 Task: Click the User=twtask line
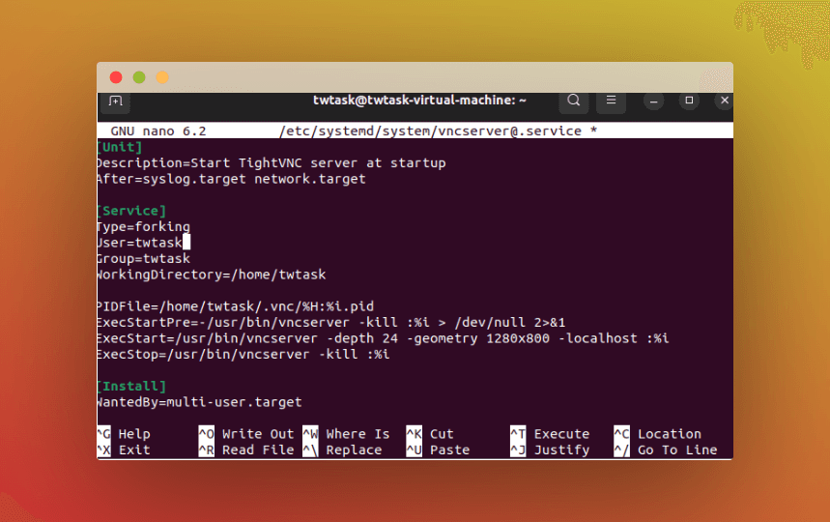[140, 243]
